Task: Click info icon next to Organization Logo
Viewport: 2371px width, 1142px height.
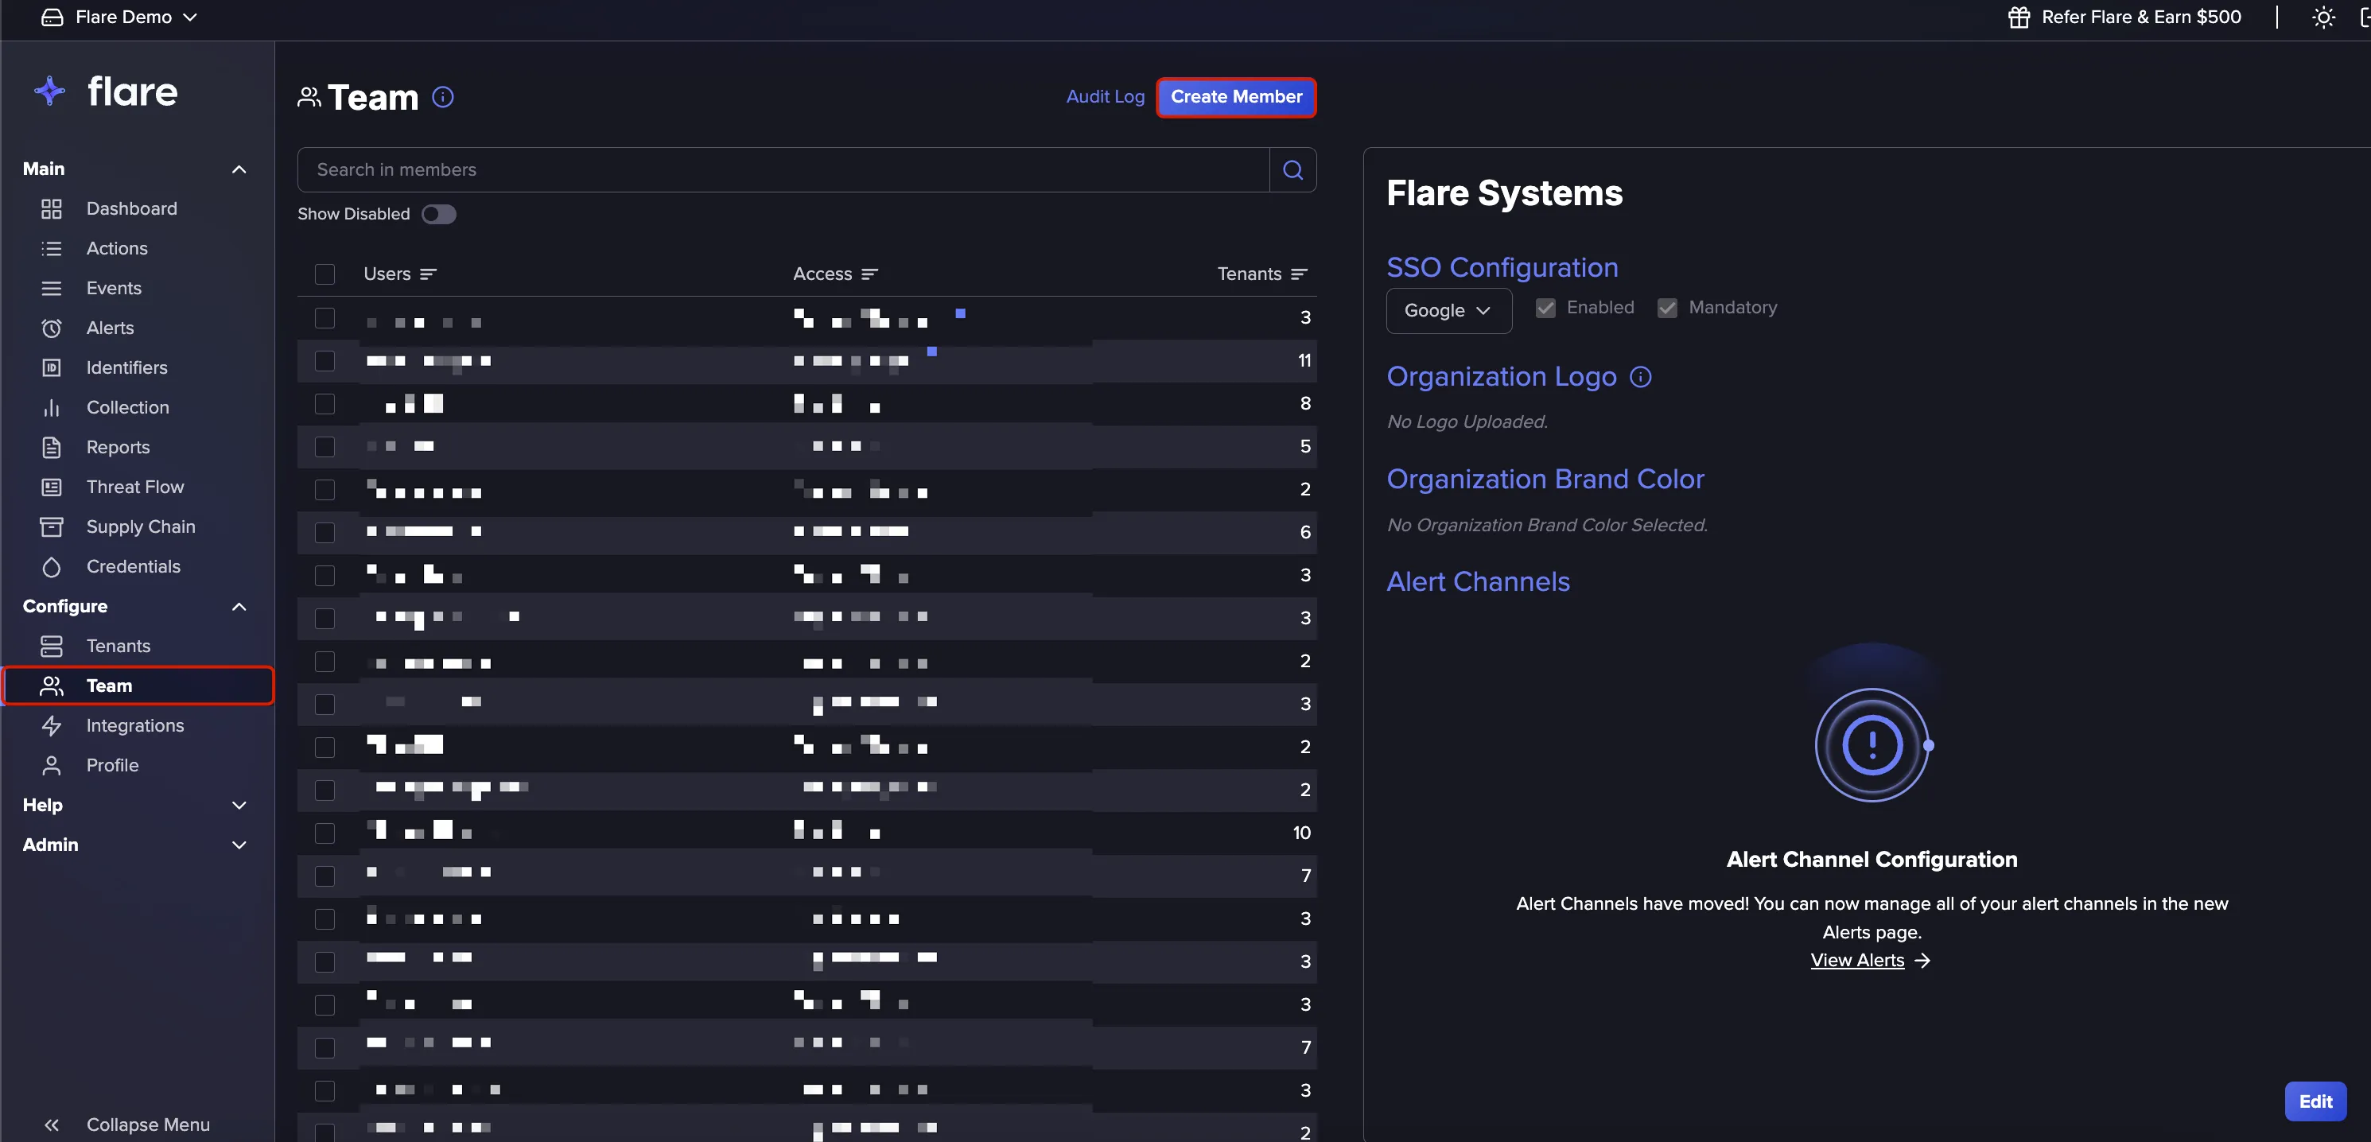Action: tap(1640, 376)
